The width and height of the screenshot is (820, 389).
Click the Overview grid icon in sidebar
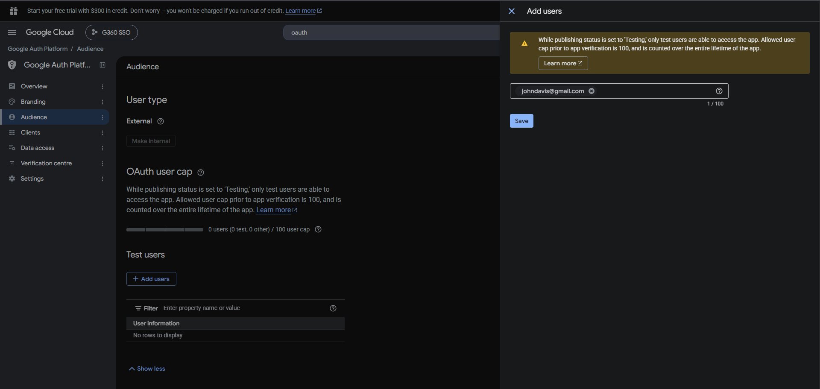coord(12,86)
